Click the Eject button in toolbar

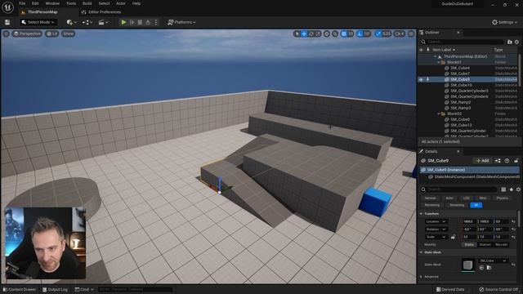pyautogui.click(x=148, y=22)
